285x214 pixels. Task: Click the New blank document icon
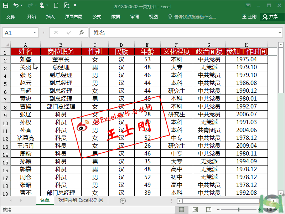pyautogui.click(x=56, y=6)
